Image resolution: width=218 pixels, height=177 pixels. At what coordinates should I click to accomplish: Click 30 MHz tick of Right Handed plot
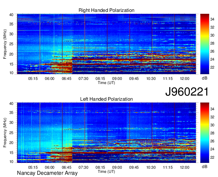(11, 34)
